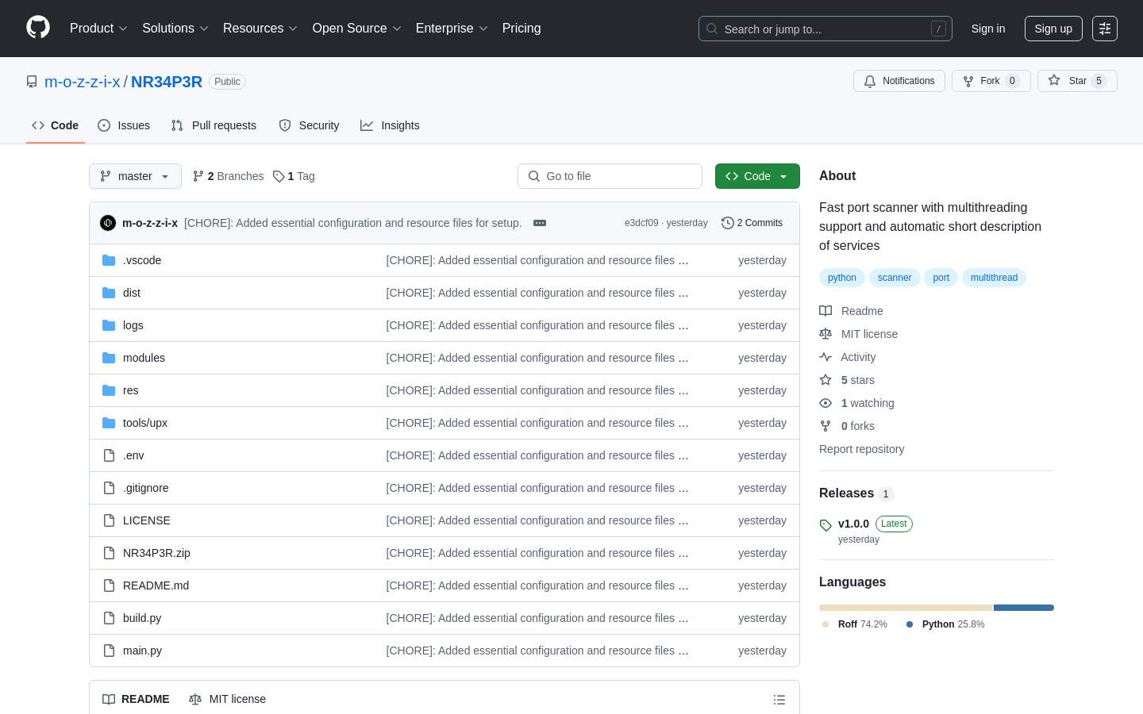Switch to the Issues tab
The width and height of the screenshot is (1143, 714).
[124, 125]
